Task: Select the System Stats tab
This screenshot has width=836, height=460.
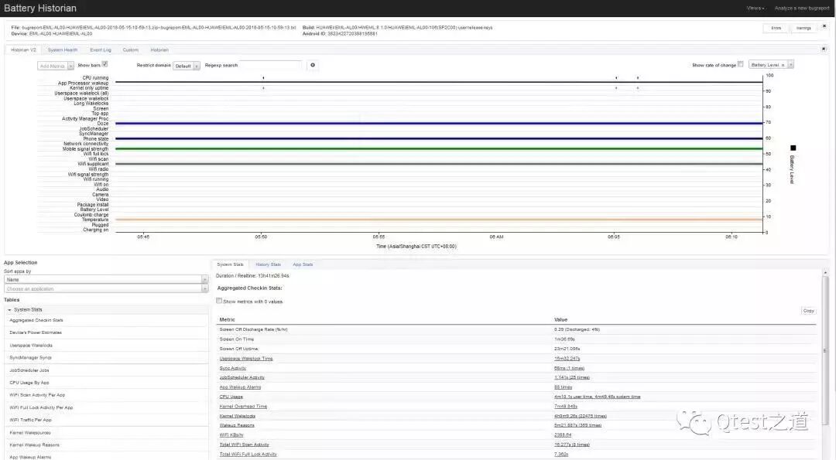Action: pyautogui.click(x=230, y=264)
